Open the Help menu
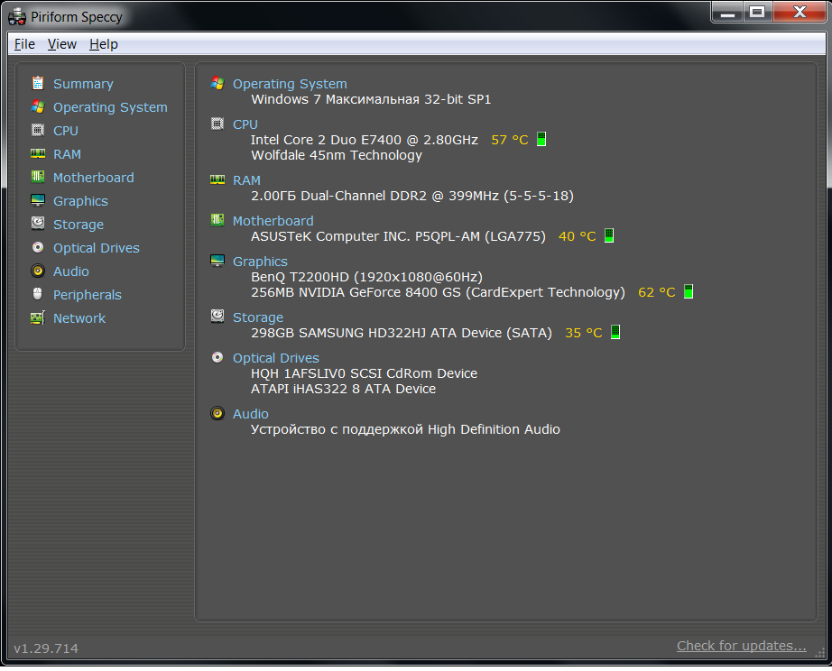This screenshot has width=832, height=671. click(104, 44)
